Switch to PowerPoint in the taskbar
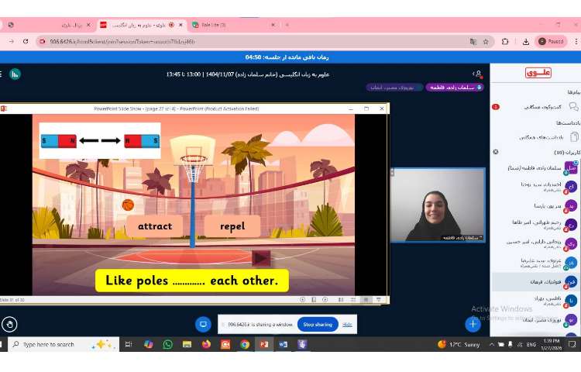The height and width of the screenshot is (372, 581). (x=264, y=345)
